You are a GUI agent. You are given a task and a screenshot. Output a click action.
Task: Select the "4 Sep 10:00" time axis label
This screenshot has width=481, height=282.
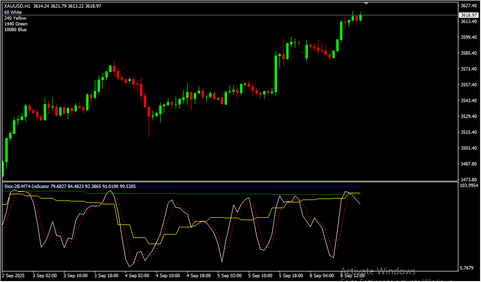click(168, 276)
